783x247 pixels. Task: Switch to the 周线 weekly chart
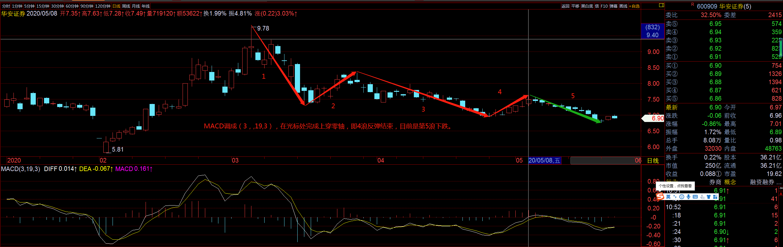click(x=126, y=6)
